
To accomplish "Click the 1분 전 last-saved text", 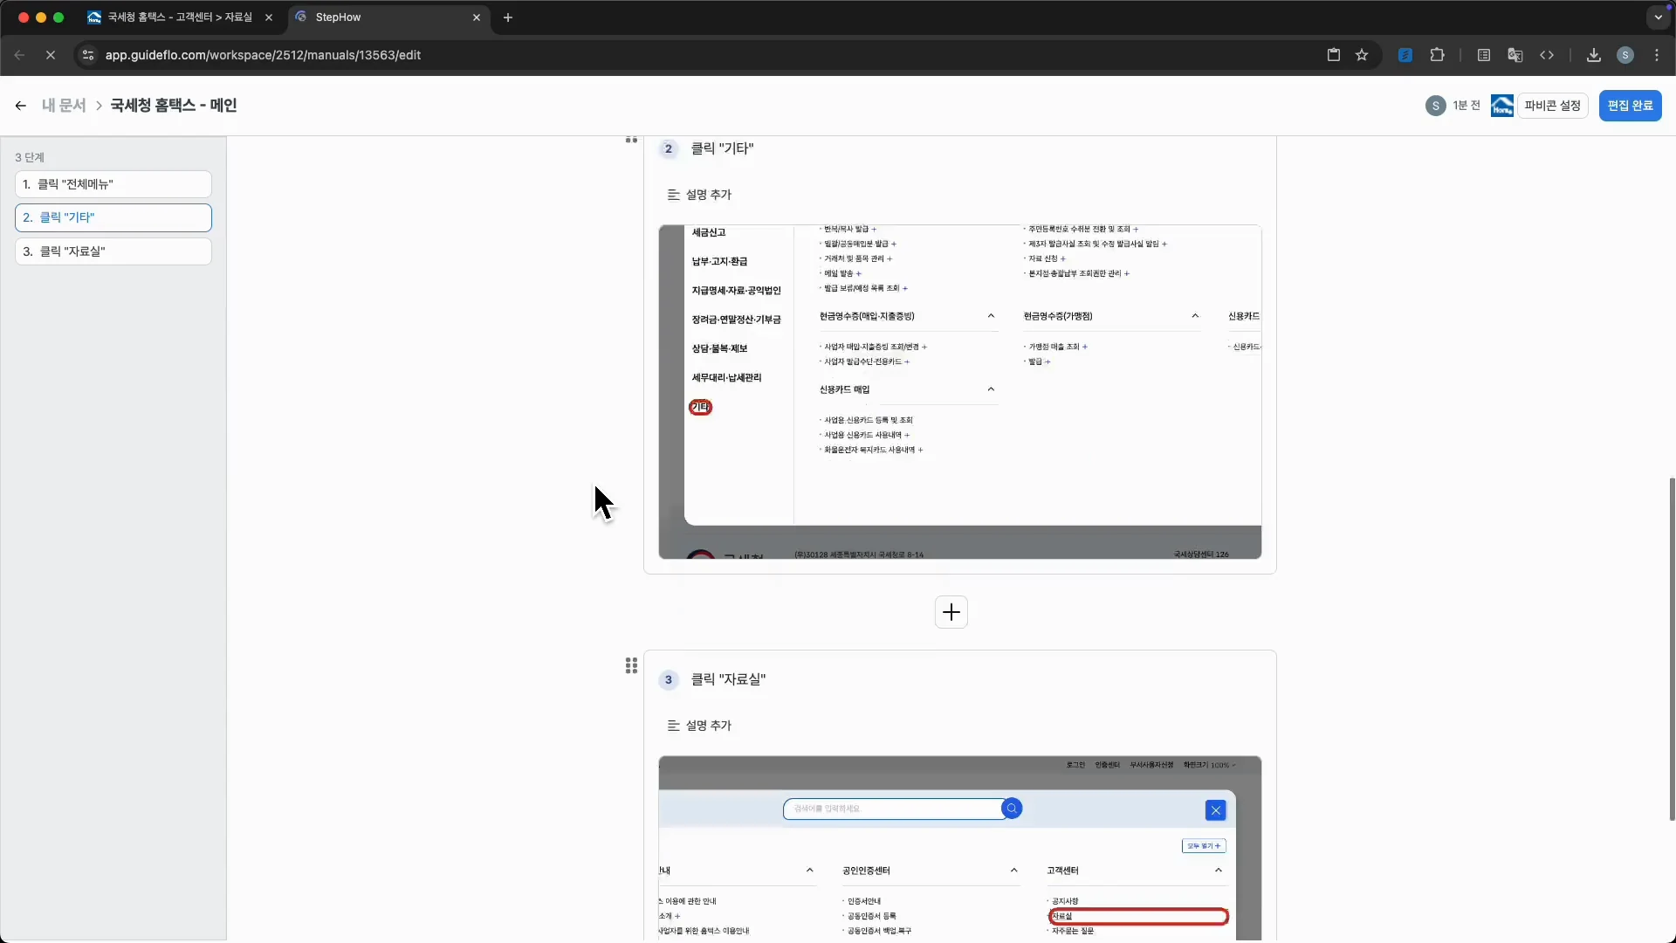I will pos(1466,106).
